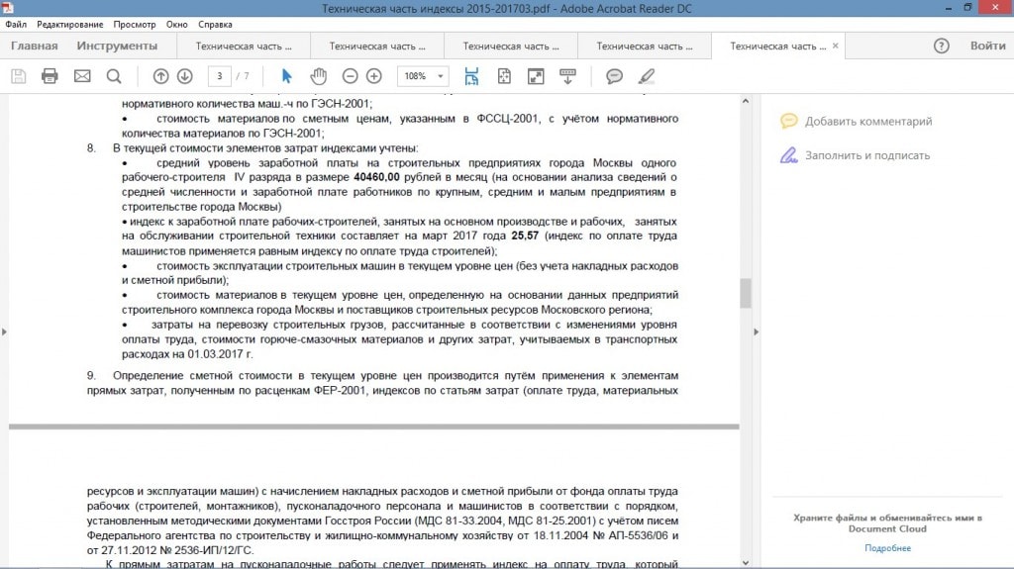
Task: Enable fit width scrolling mode icon
Action: coord(471,76)
